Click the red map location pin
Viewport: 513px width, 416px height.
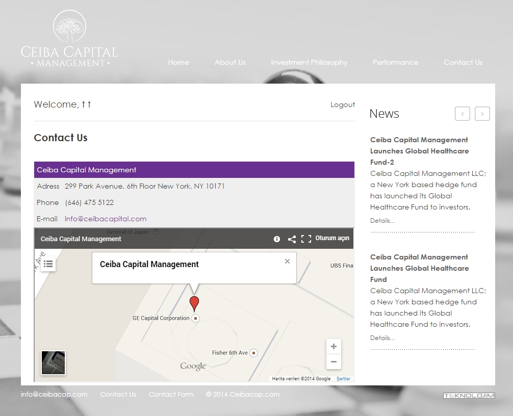click(194, 304)
